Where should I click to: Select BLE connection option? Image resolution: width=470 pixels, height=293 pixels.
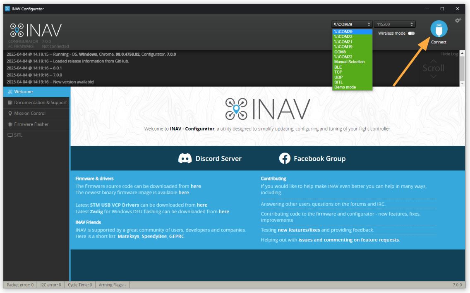[x=352, y=67]
